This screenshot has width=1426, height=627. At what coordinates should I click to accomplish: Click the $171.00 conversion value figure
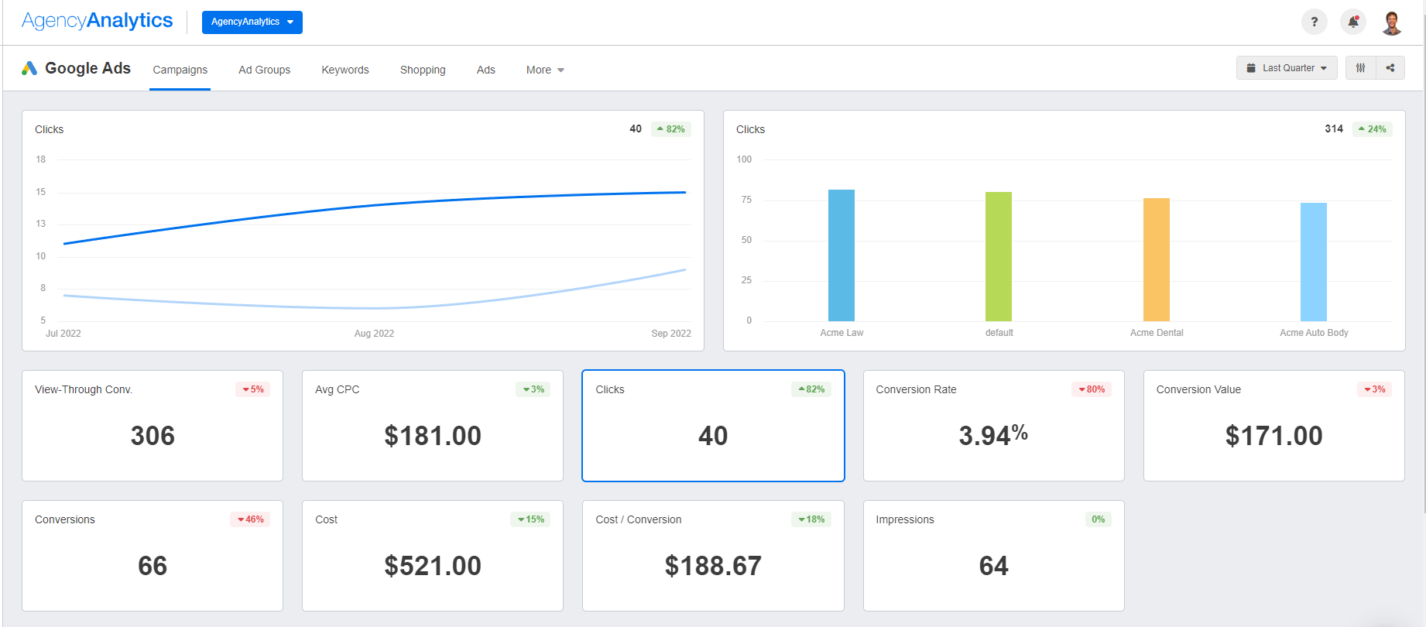[x=1274, y=436]
